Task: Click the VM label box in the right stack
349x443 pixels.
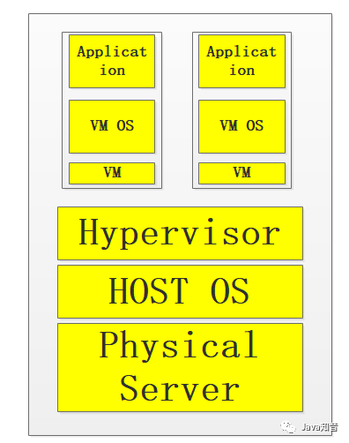Action: 241,173
